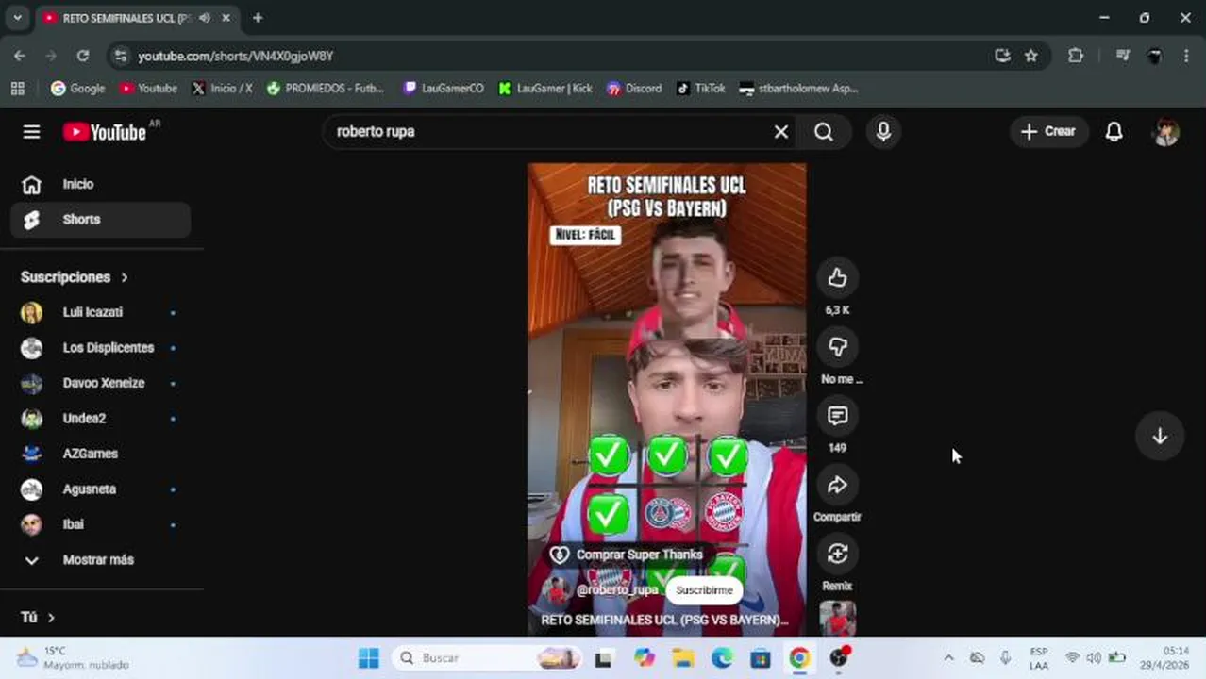Open the Crear upload menu
Viewport: 1206px width, 679px height.
[1048, 132]
